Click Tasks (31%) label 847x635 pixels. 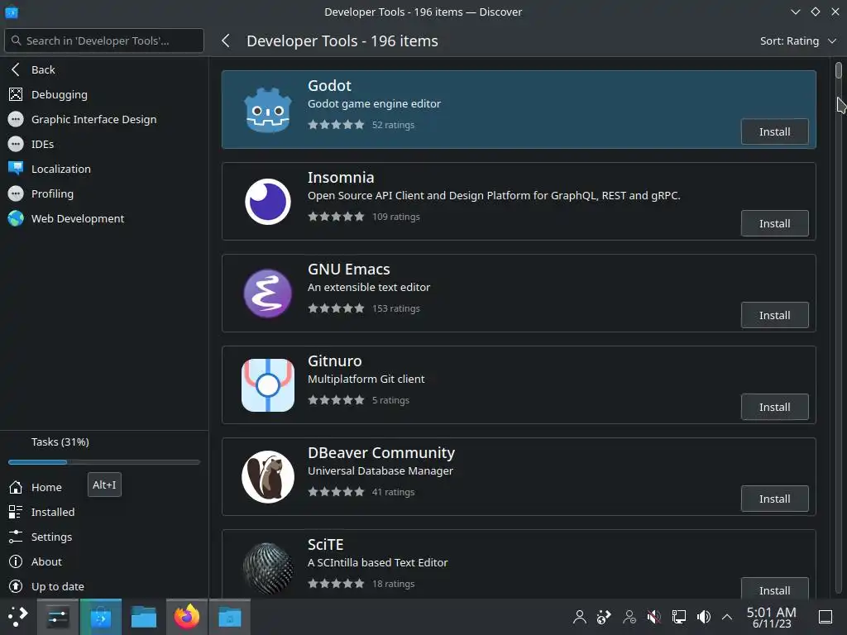tap(60, 442)
